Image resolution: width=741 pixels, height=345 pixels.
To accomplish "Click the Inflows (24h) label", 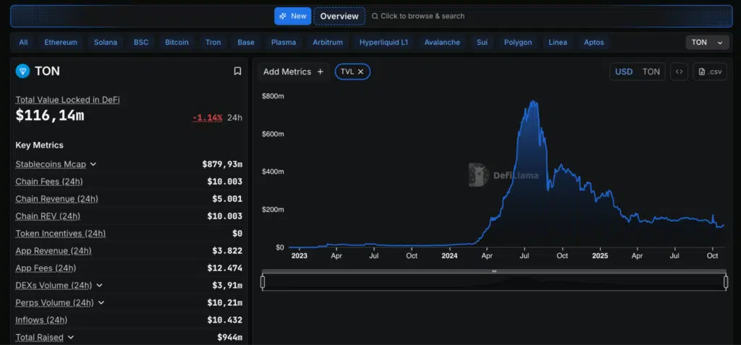I will coord(41,320).
